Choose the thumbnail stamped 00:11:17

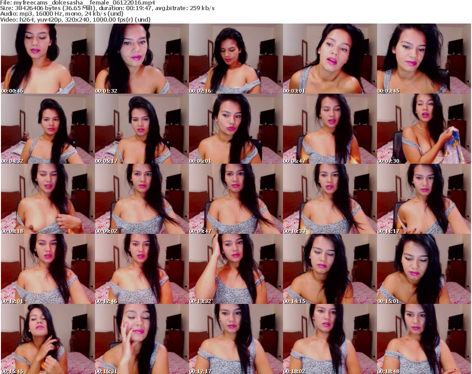pyautogui.click(x=424, y=199)
